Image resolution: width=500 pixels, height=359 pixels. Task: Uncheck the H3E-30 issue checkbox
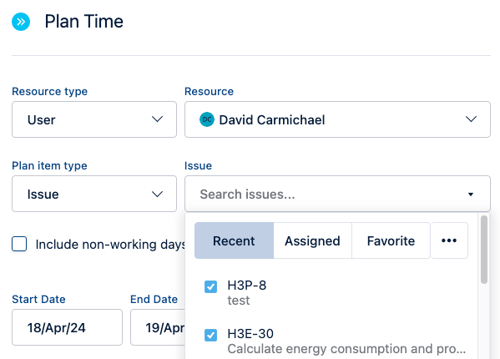[x=211, y=335]
